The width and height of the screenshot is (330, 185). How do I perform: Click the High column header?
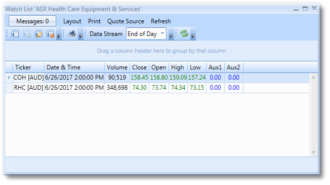[178, 67]
